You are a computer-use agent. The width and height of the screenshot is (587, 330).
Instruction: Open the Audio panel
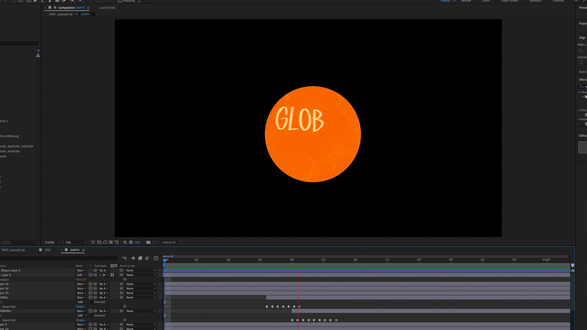(x=583, y=72)
